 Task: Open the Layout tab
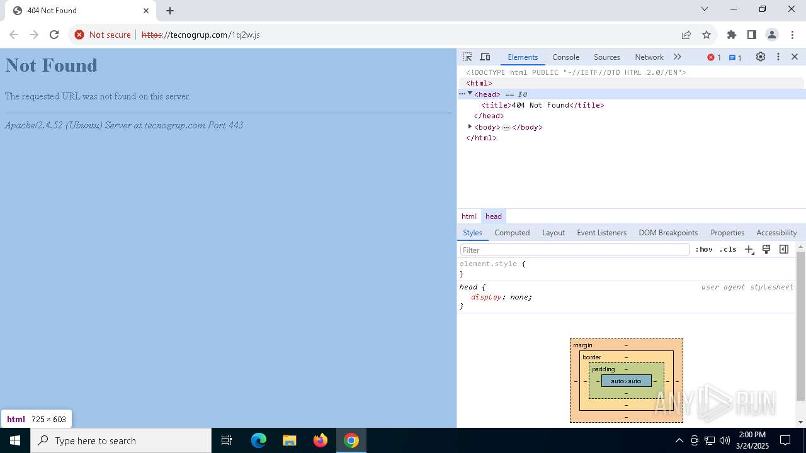click(x=553, y=233)
